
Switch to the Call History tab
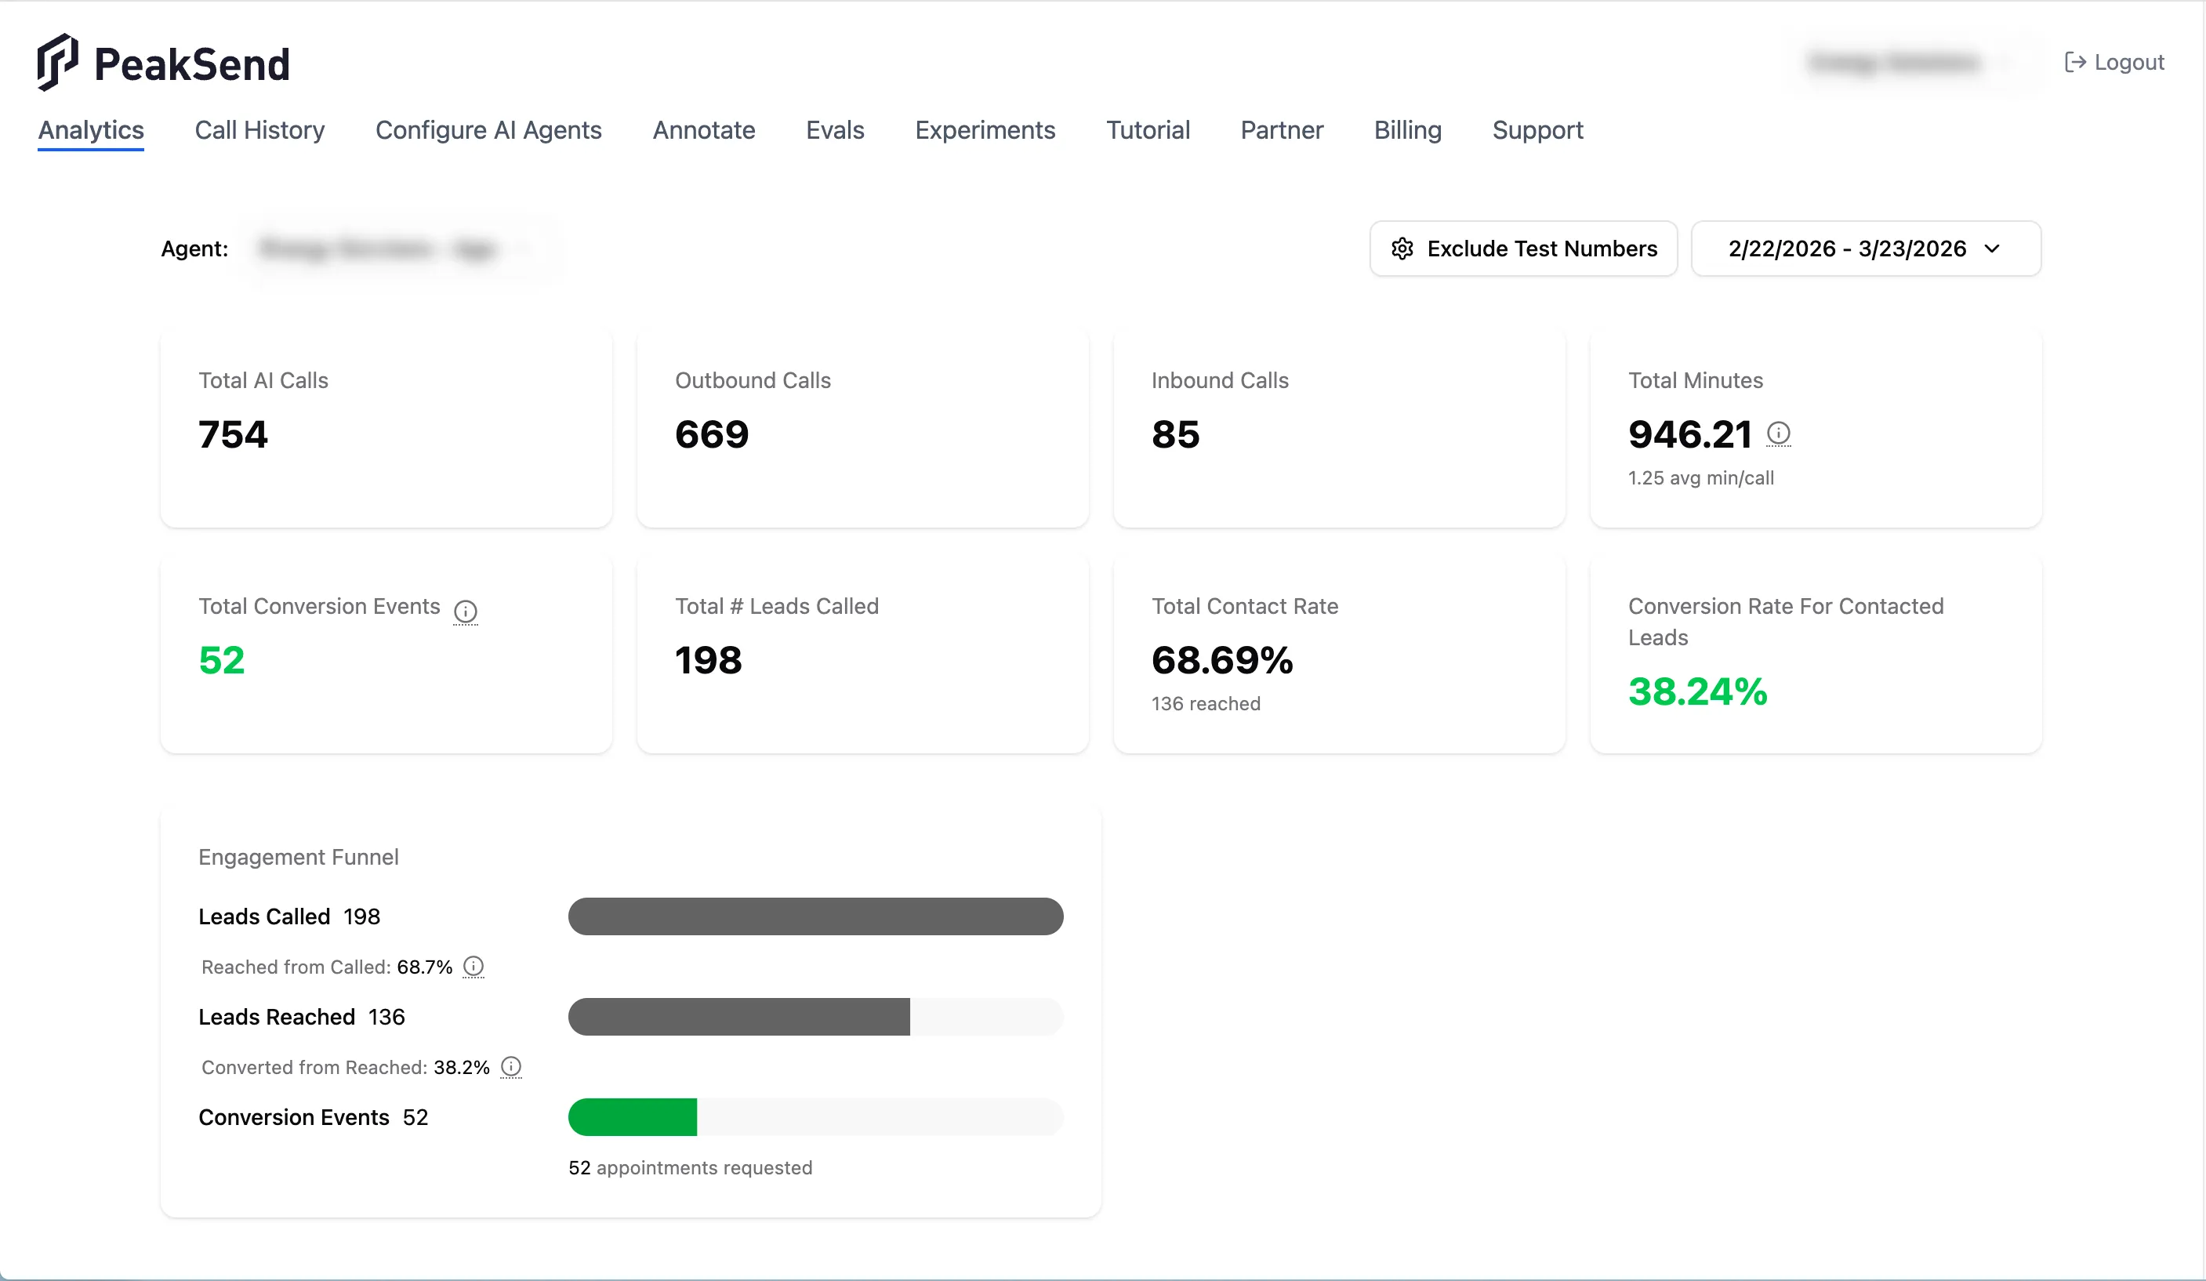[x=259, y=130]
